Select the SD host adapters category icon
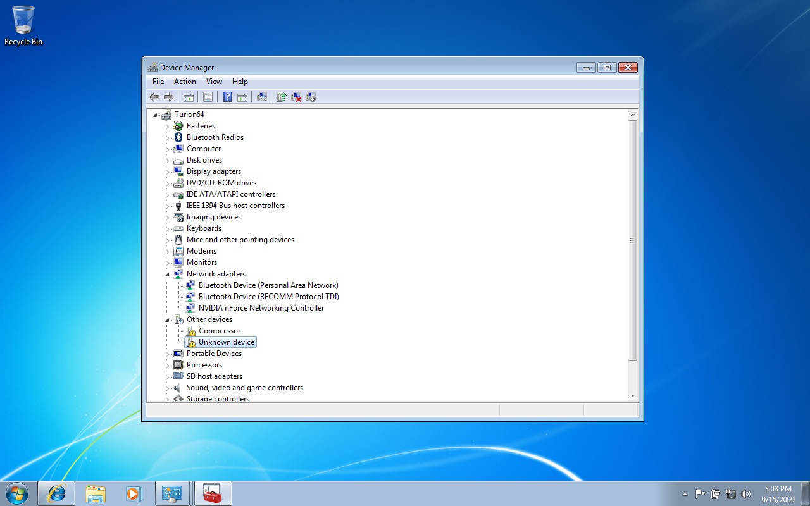Viewport: 810px width, 506px height. coord(178,376)
